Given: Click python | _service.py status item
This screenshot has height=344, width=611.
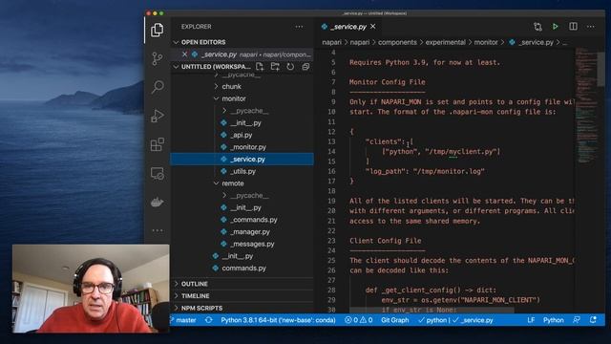Looking at the screenshot, I should [455, 320].
